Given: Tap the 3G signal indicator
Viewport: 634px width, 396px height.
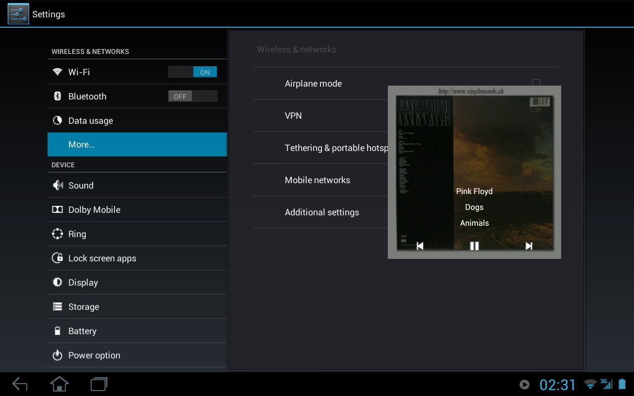Looking at the screenshot, I should point(606,384).
